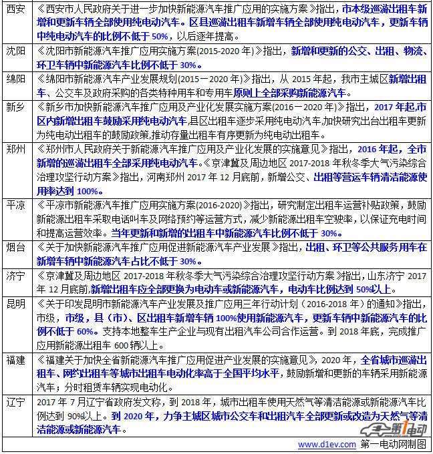Screen dimensions: 433x454
Task: Click blue text 中纯电动汽车的比例不低于 50%
Action: (102, 36)
